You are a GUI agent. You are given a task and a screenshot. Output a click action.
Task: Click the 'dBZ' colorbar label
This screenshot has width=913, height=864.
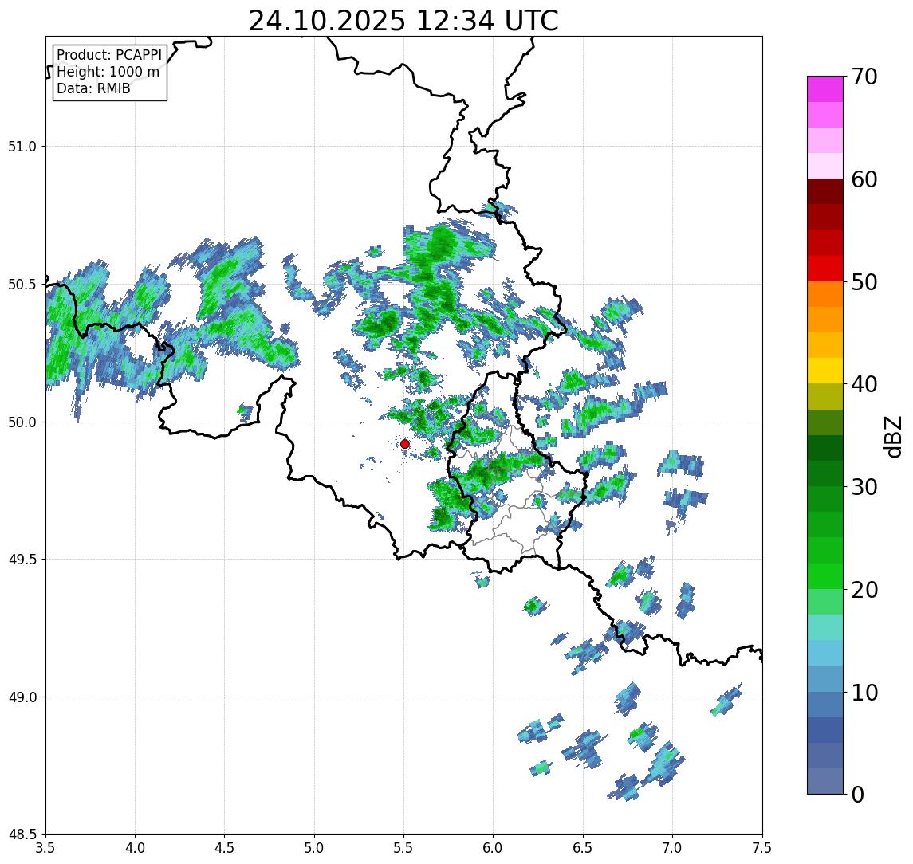click(x=892, y=437)
